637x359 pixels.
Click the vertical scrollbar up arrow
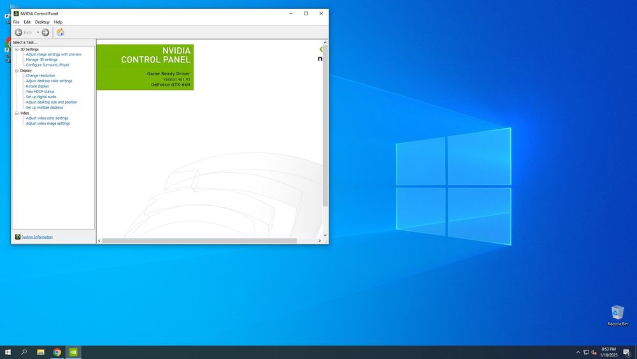(325, 42)
